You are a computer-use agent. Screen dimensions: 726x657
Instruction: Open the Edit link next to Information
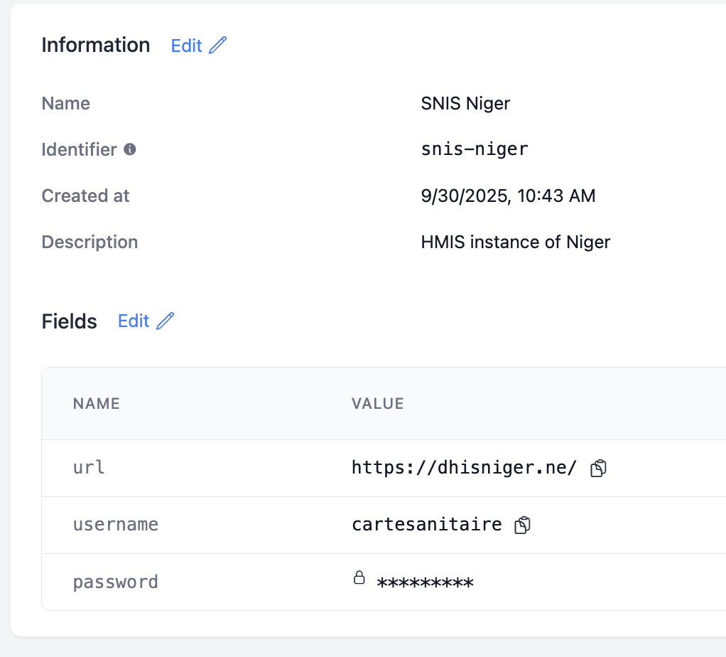click(x=186, y=45)
